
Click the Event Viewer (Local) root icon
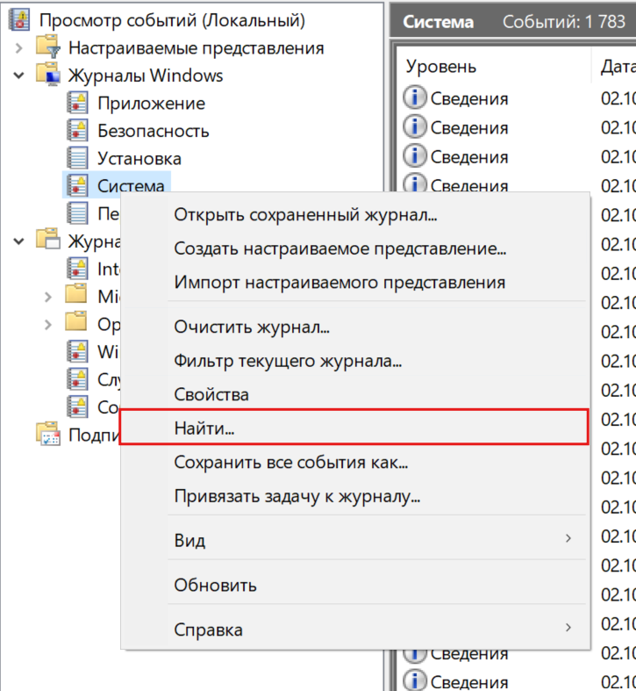pos(18,20)
